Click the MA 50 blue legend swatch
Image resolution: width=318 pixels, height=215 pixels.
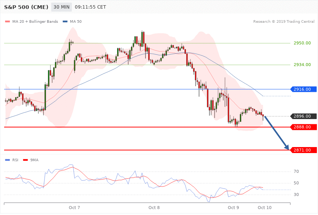click(x=65, y=21)
